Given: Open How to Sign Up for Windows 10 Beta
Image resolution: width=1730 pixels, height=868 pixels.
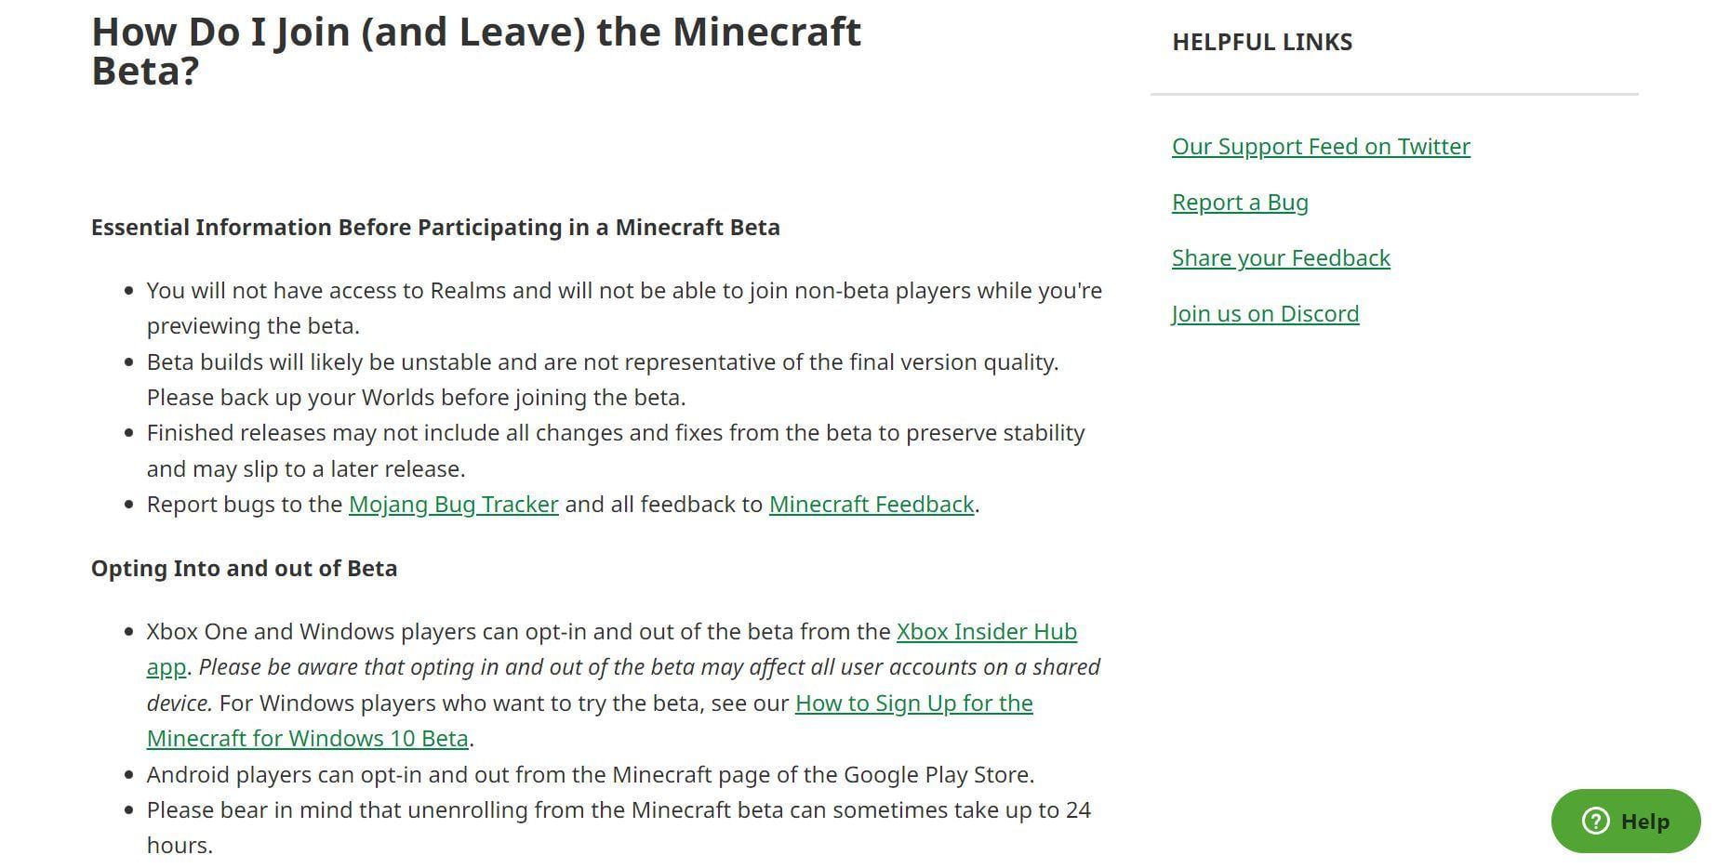Looking at the screenshot, I should (x=913, y=704).
